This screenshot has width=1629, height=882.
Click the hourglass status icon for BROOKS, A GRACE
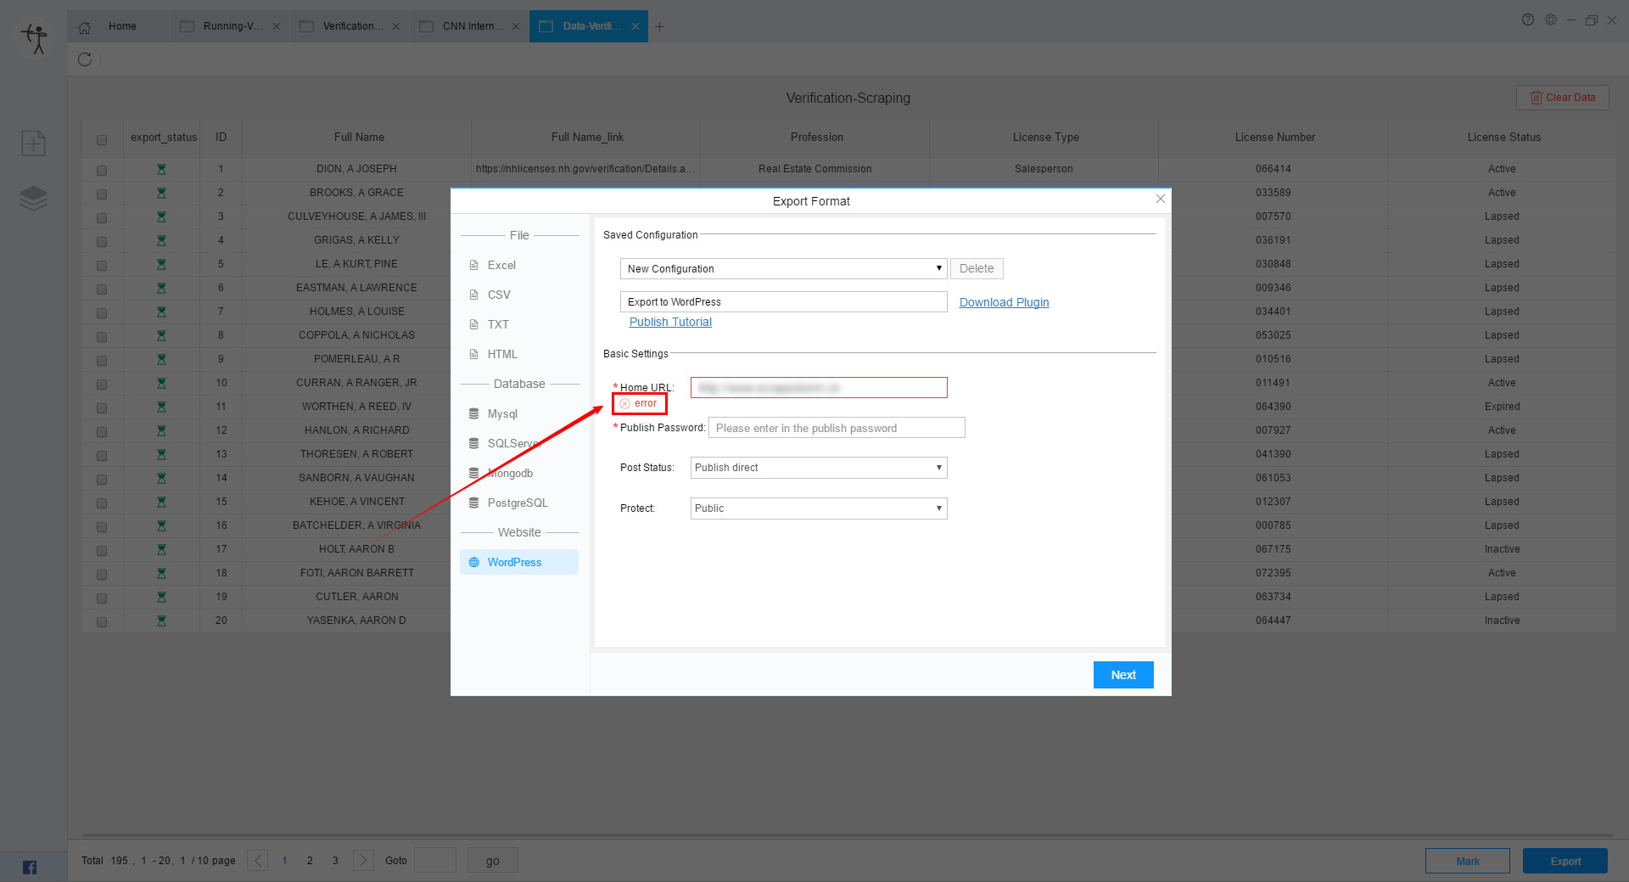pyautogui.click(x=161, y=194)
